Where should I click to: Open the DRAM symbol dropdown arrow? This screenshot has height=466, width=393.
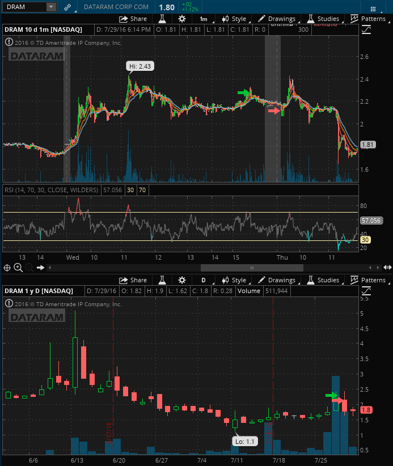[51, 7]
